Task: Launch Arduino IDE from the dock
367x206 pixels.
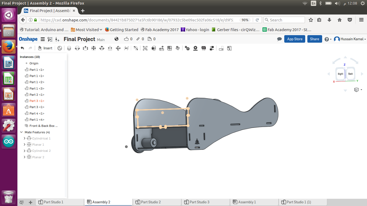Action: coord(9,141)
